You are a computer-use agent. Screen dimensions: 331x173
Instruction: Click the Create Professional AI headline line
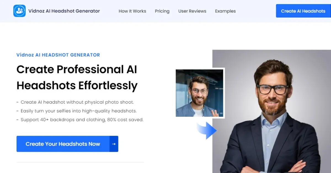coord(77,69)
